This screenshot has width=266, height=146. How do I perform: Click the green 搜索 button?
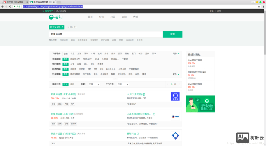click(x=172, y=34)
